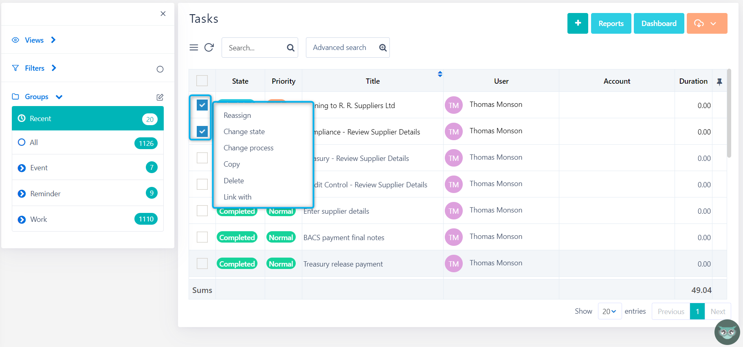This screenshot has height=347, width=743.
Task: Click the All count badge 1126
Action: [146, 143]
